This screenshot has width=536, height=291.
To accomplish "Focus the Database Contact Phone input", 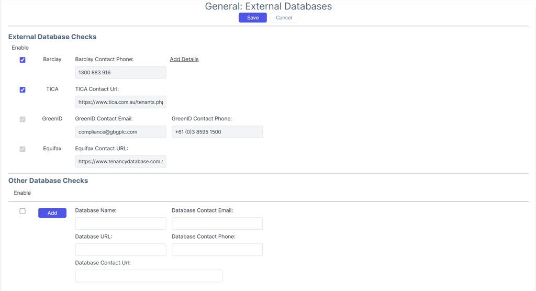I will [x=217, y=250].
